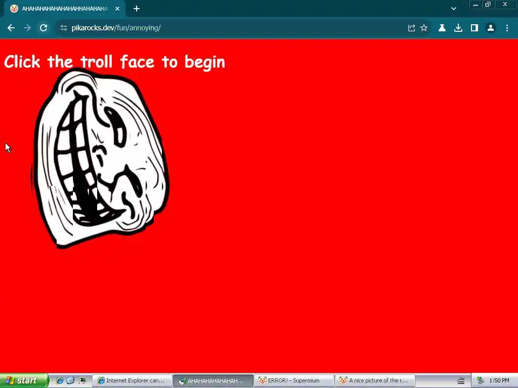
Task: Click the system tray network icon
Action: tap(481, 380)
